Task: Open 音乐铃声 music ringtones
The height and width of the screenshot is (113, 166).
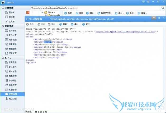Action: [x=11, y=35]
